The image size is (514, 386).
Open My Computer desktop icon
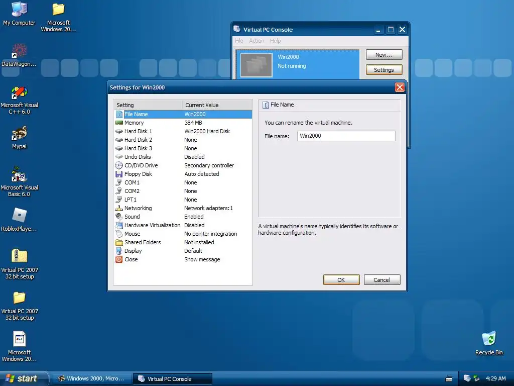(19, 14)
